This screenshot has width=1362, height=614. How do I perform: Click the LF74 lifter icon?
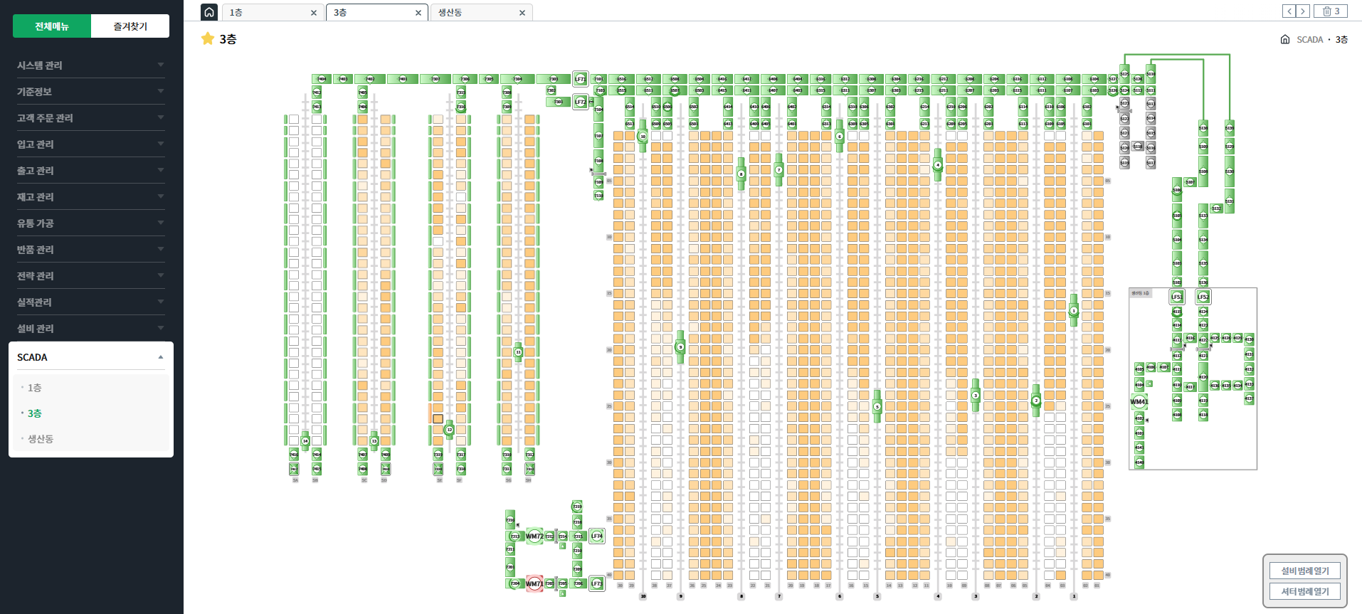[x=597, y=536]
